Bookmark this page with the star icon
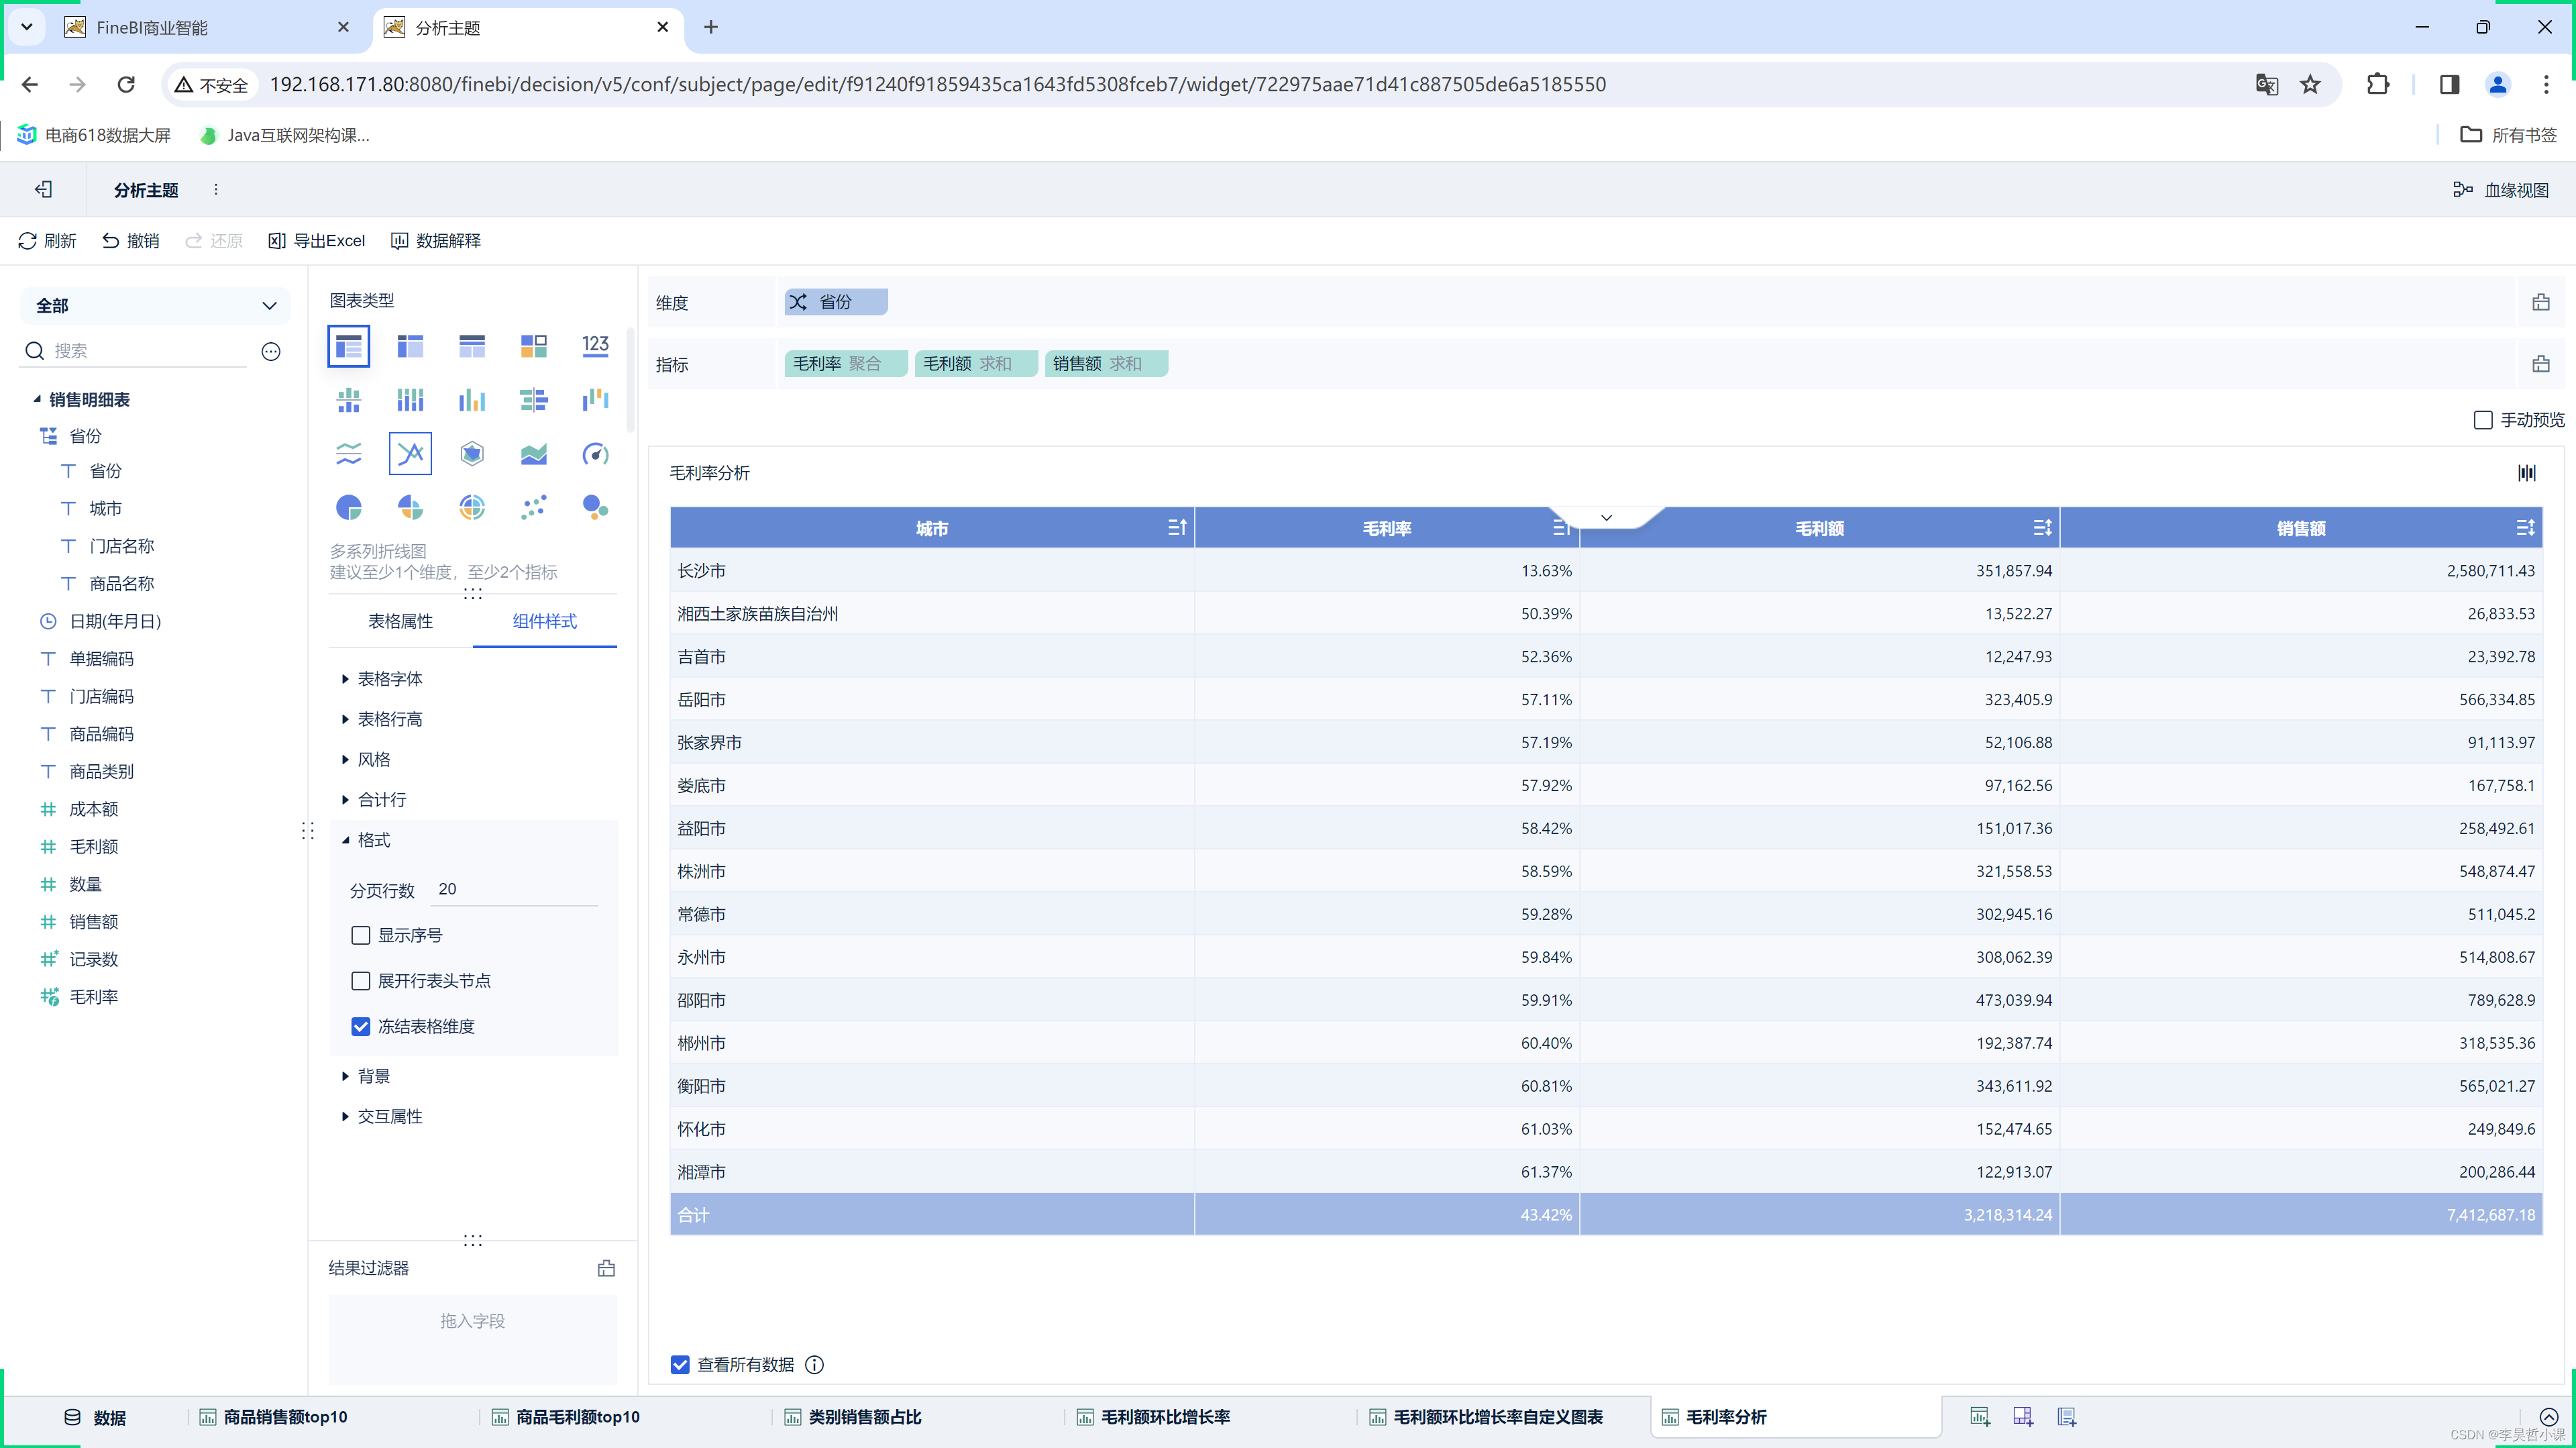 (x=2310, y=84)
